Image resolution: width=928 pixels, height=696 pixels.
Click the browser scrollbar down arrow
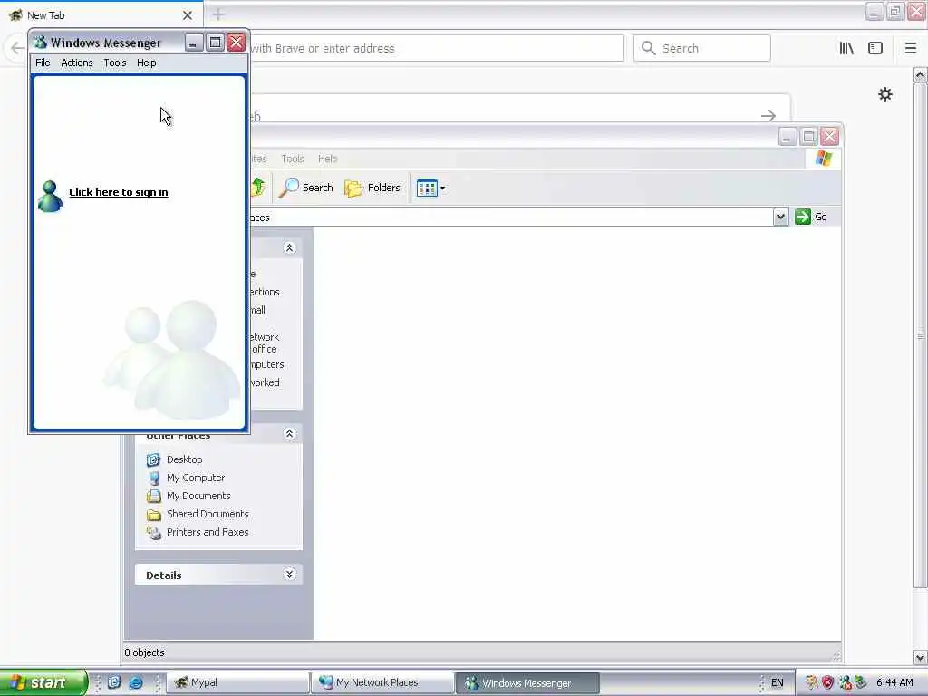[x=921, y=657]
